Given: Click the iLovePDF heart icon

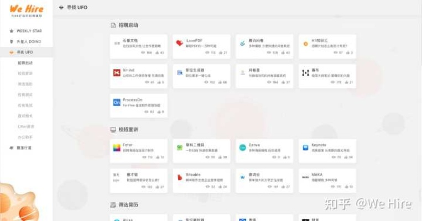Looking at the screenshot, I should (180, 43).
